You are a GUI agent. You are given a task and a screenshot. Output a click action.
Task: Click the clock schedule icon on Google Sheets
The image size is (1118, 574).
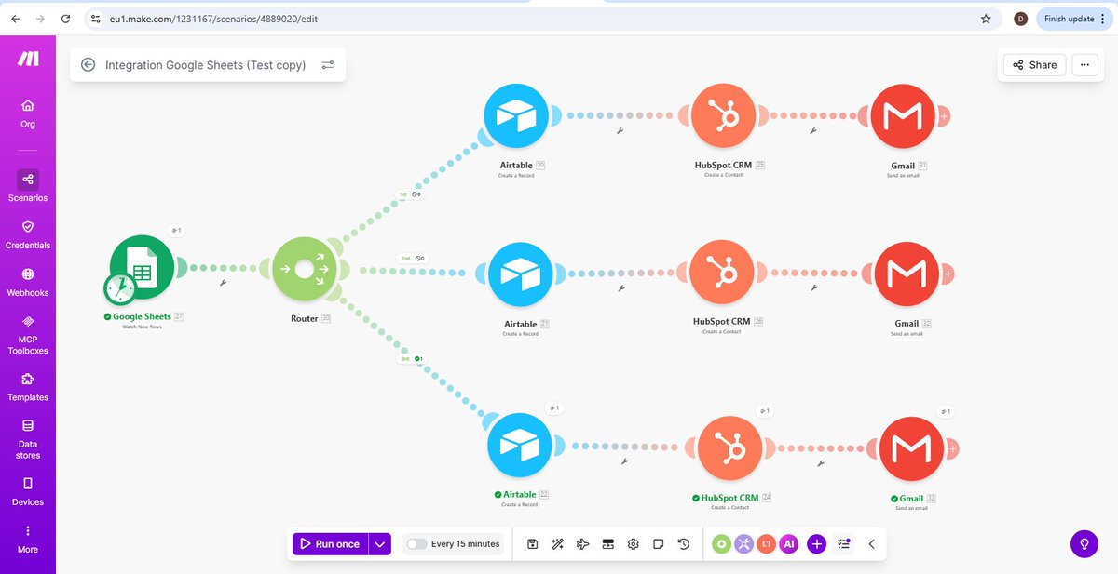tap(120, 289)
